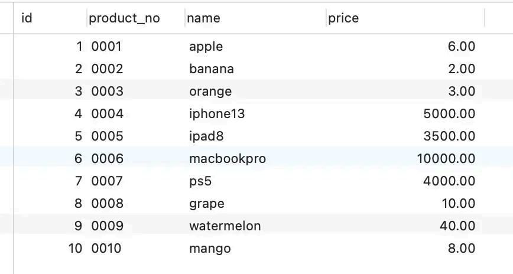Click the grape name cell
513x274 pixels.
coord(206,204)
